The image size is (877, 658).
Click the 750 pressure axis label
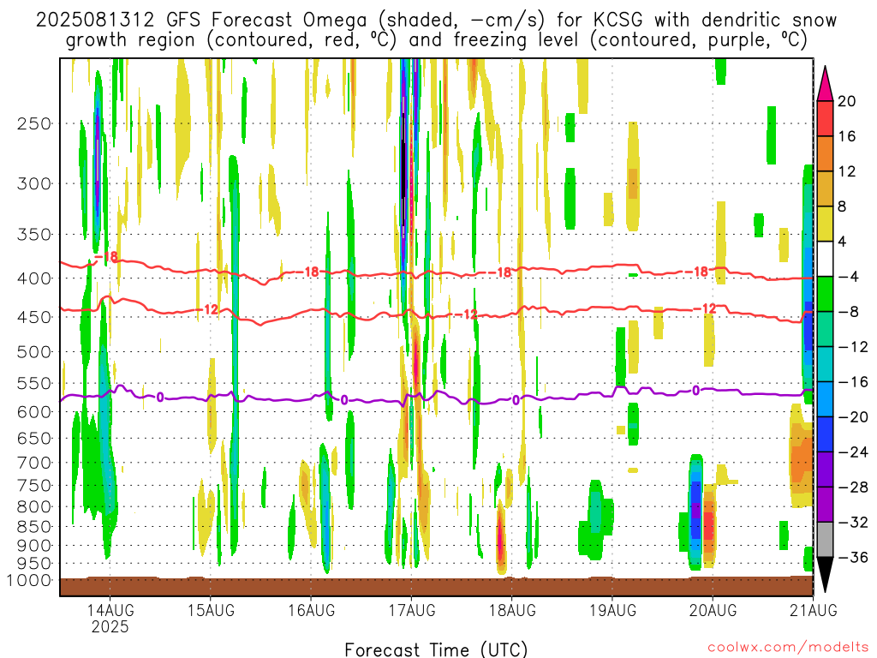34,486
